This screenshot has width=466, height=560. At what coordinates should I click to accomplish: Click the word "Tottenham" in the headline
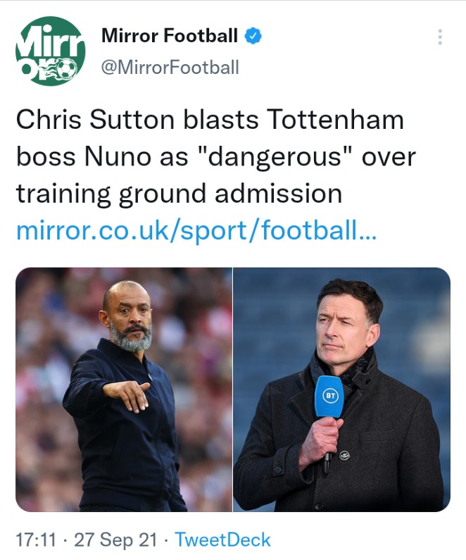(335, 119)
